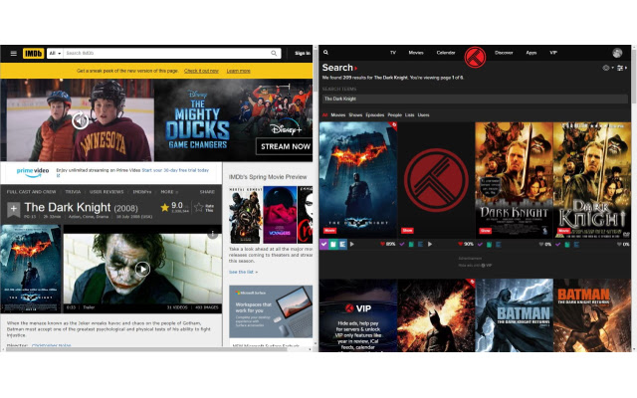
Task: Add 89% Dark Knight movie to collection
Action: tap(332, 244)
